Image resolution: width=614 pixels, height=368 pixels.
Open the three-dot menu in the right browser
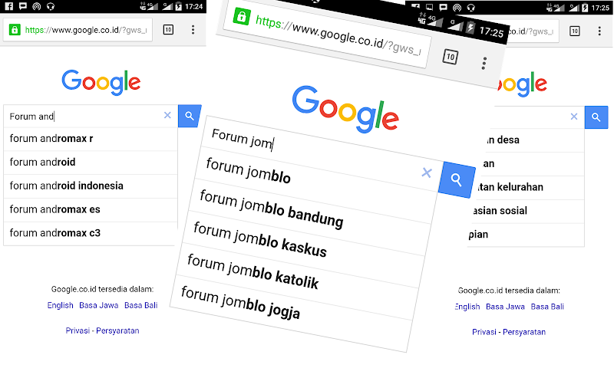(599, 31)
